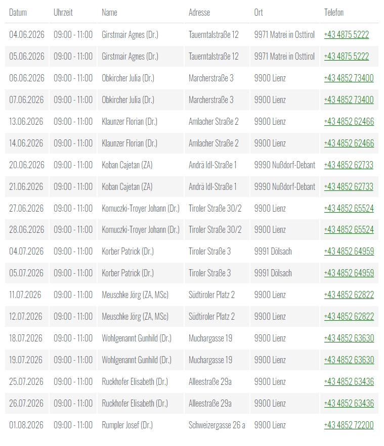Click +43 4852 62822 in 12.07.2026 row
The height and width of the screenshot is (446, 384).
[x=349, y=317]
